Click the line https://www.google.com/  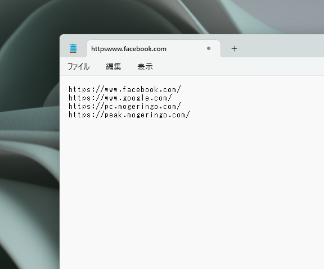[x=120, y=98]
